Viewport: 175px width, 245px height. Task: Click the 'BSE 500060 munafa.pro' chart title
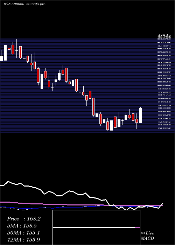click(24, 4)
